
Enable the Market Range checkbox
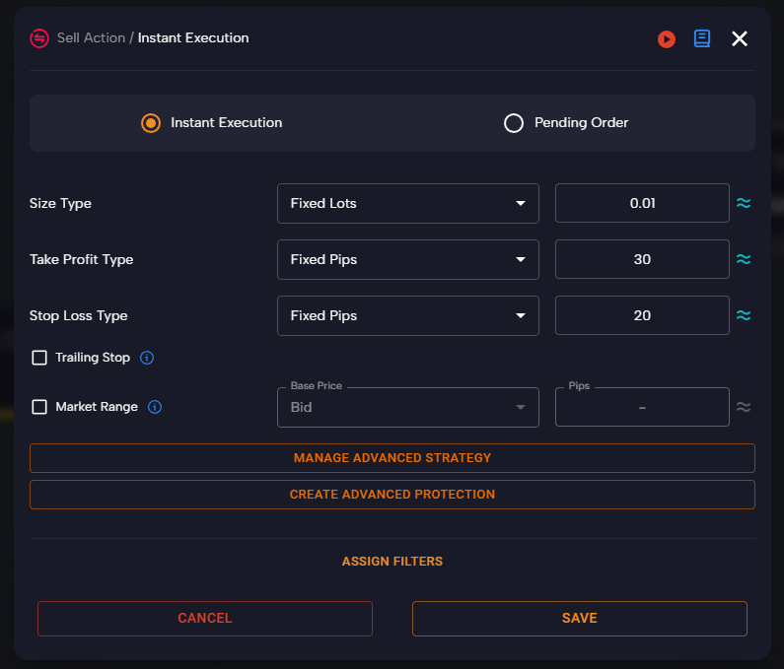click(39, 407)
